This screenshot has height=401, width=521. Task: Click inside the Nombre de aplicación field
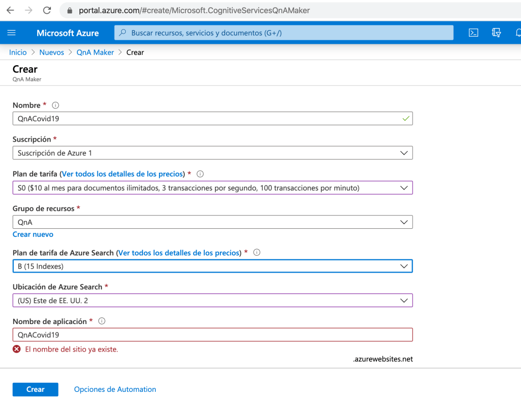tap(212, 334)
